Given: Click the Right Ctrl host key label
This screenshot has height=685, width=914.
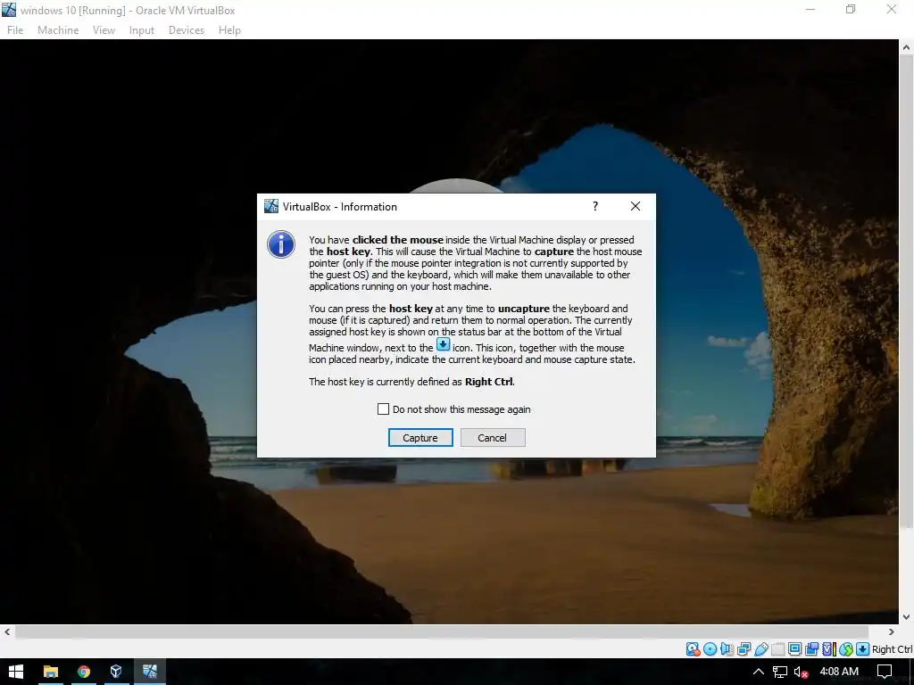Looking at the screenshot, I should pos(892,649).
